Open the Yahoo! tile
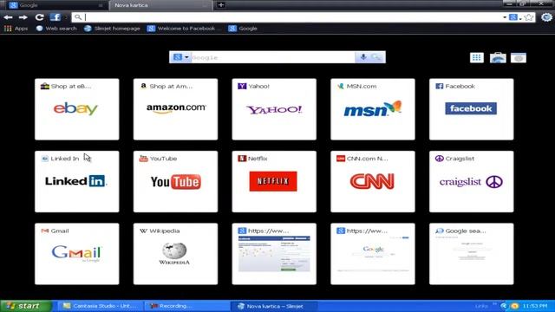The width and height of the screenshot is (555, 312). tap(274, 109)
